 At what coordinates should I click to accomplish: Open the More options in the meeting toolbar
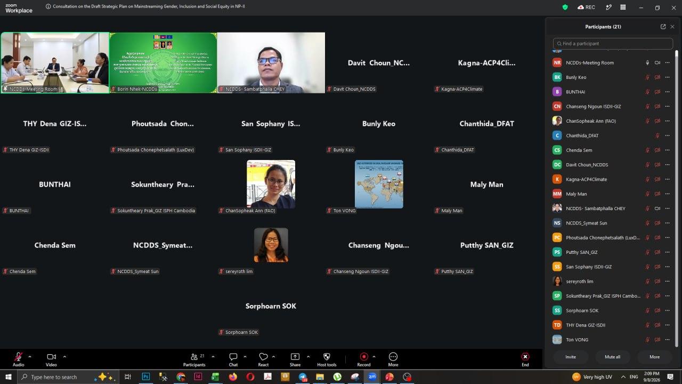(393, 359)
